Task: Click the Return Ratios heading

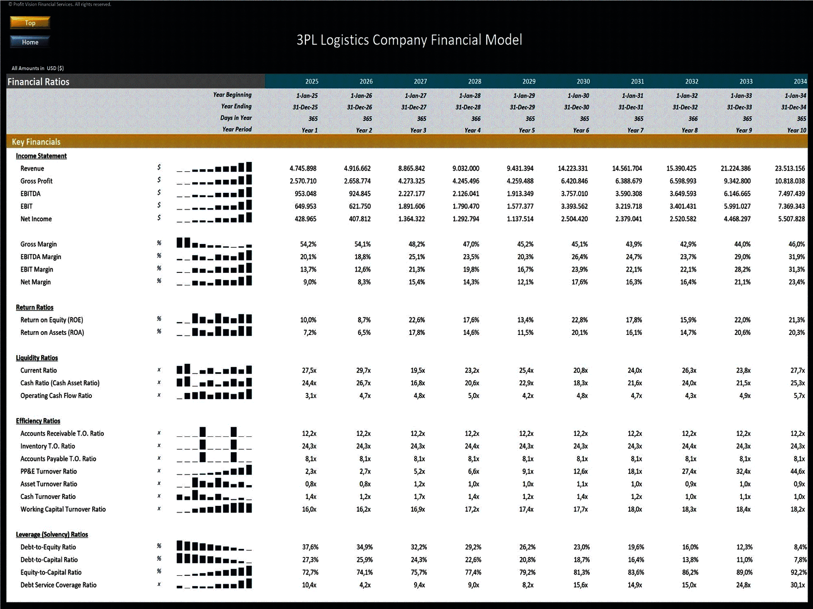Action: coord(35,307)
